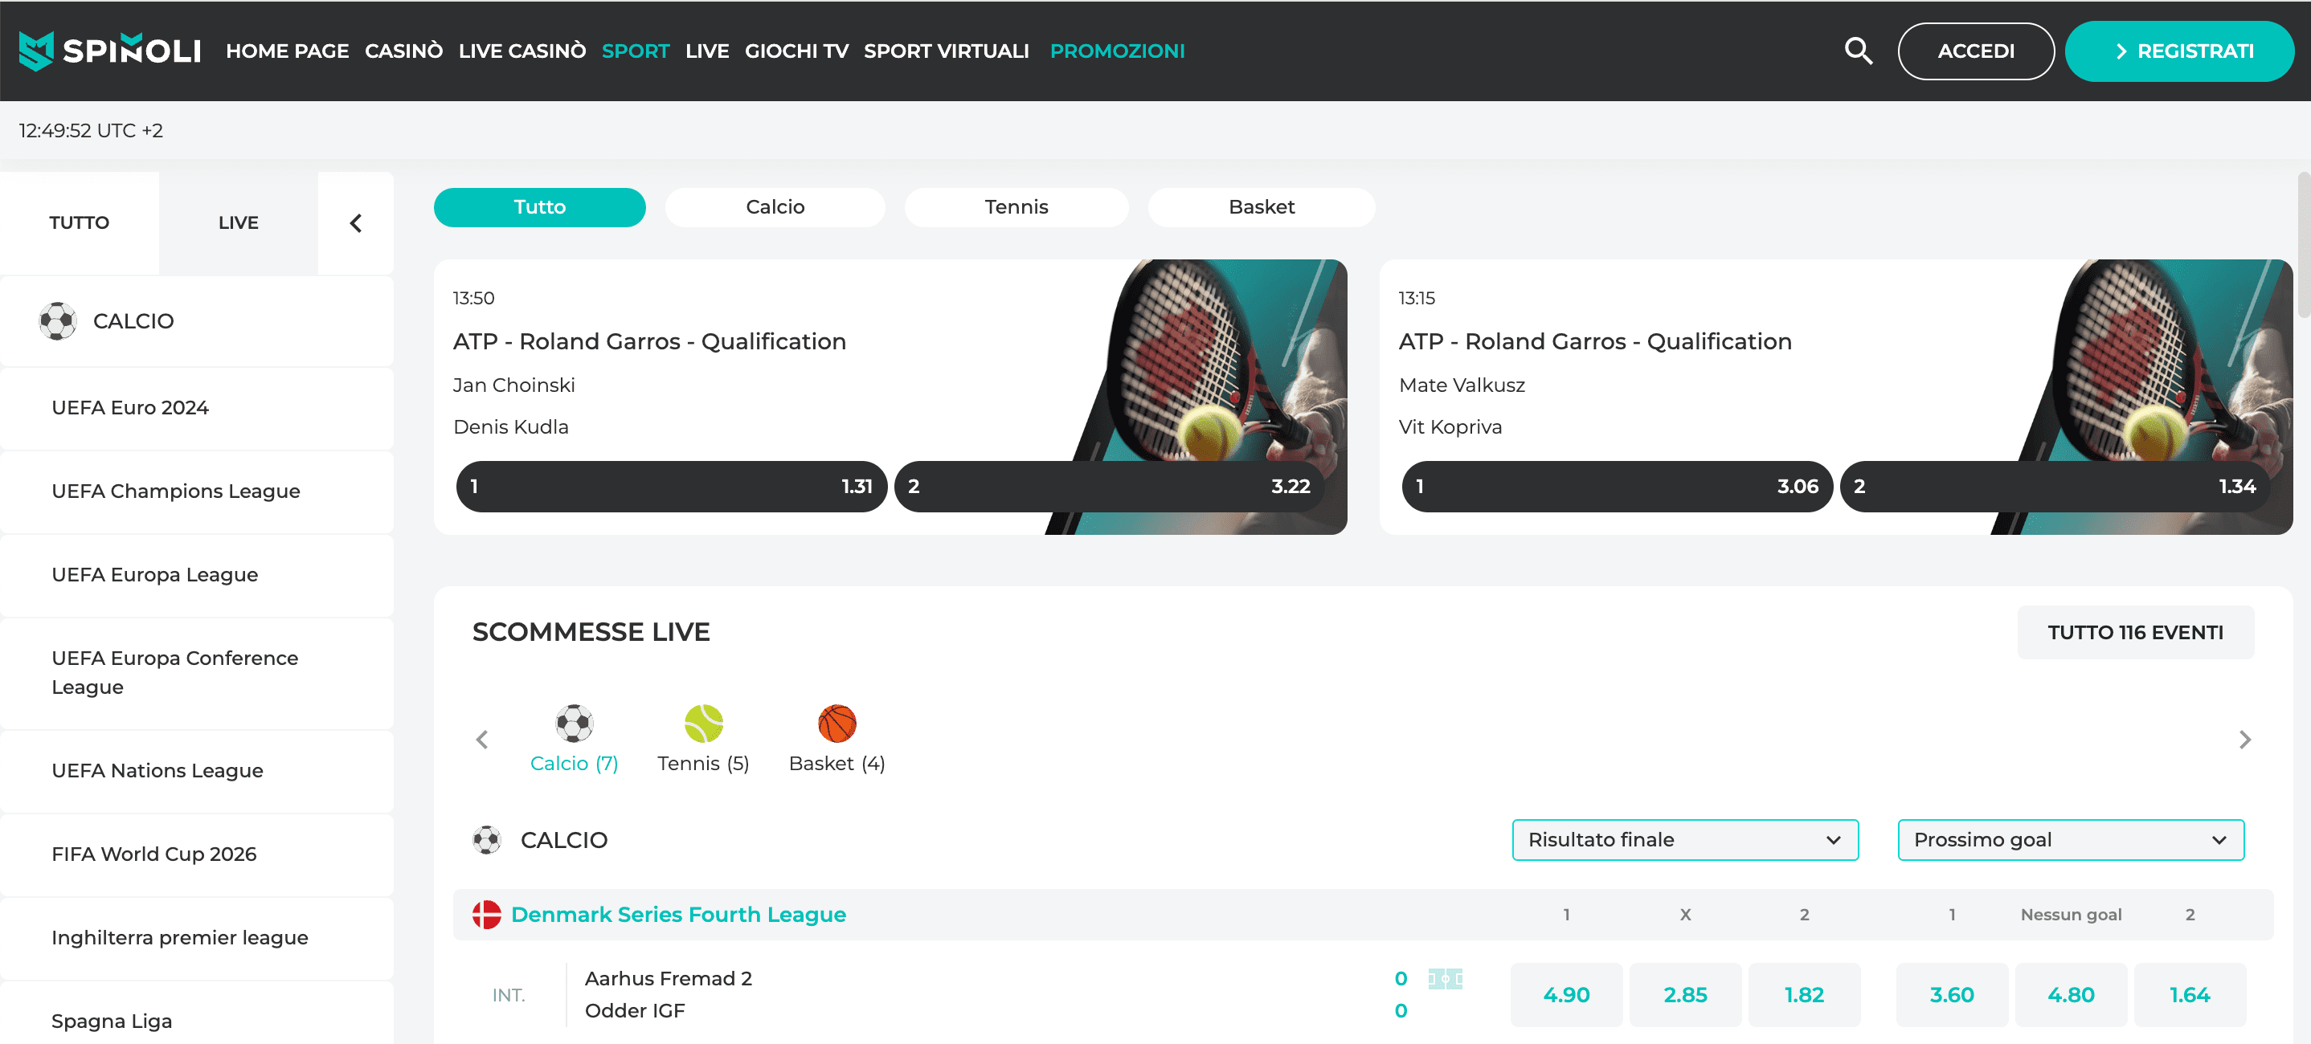Click the TUTTO 116 EVENTI button

(2136, 631)
